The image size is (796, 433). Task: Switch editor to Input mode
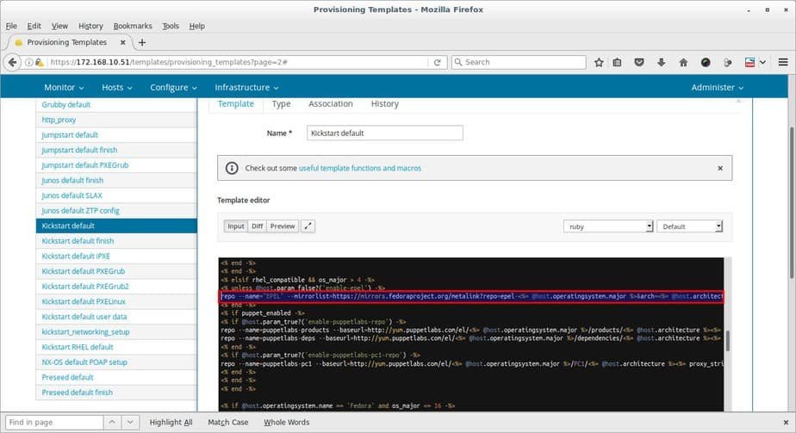tap(235, 226)
